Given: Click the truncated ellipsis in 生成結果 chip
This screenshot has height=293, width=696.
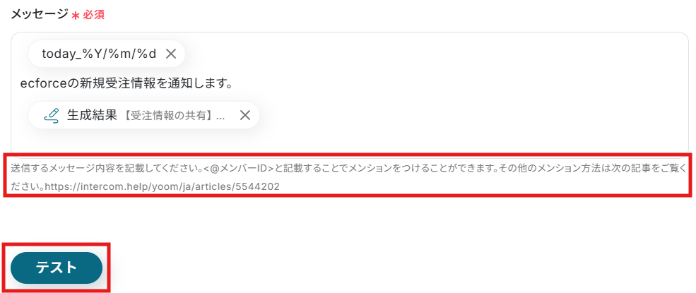Looking at the screenshot, I should pos(220,116).
